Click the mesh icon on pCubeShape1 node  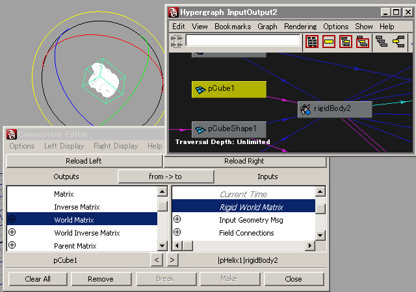[200, 130]
